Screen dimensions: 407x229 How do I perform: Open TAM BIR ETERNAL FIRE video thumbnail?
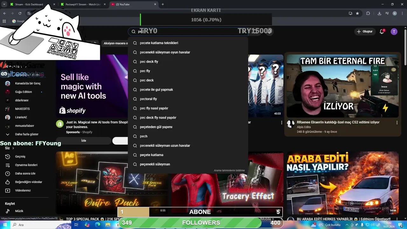pos(342,86)
